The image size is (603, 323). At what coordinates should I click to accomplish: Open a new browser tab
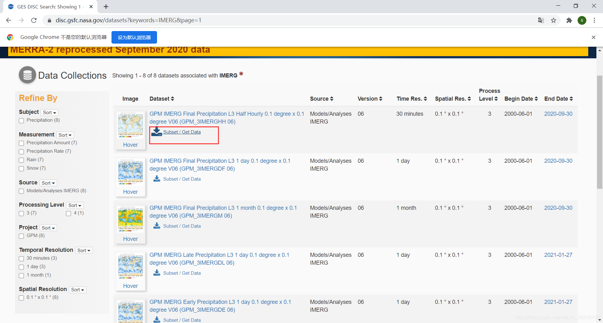[106, 7]
